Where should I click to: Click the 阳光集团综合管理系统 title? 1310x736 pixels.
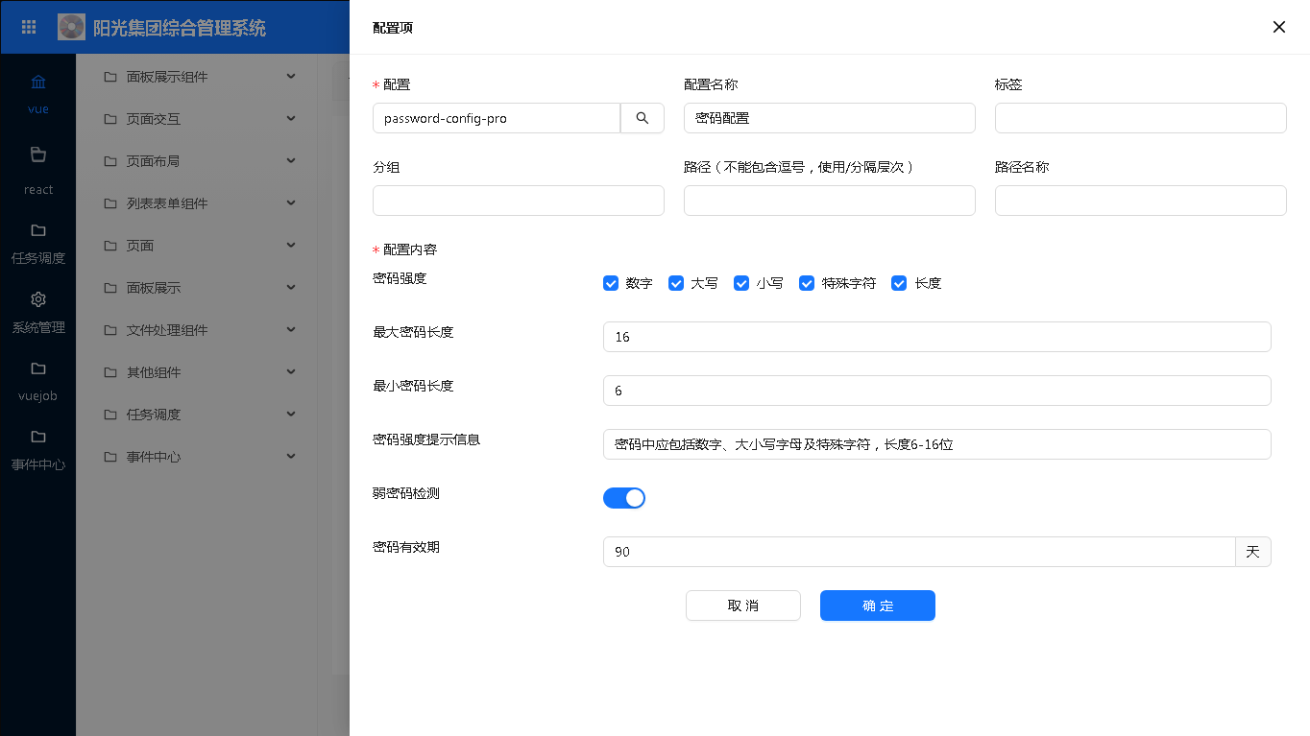180,28
